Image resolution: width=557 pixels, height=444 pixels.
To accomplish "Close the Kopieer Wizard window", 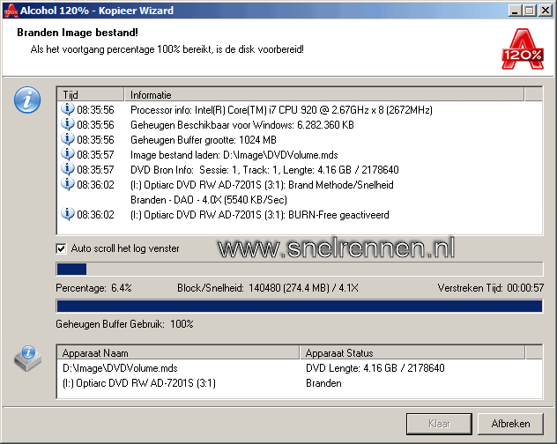I will coord(546,11).
